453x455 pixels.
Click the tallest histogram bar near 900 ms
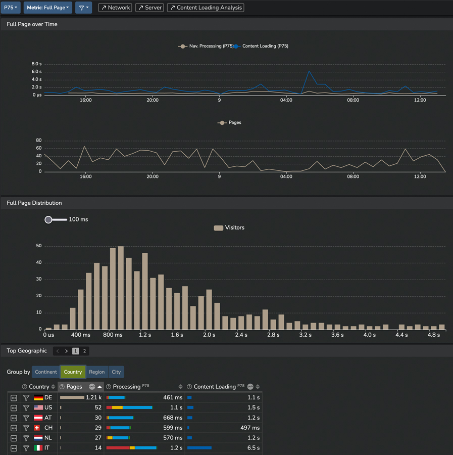(x=121, y=288)
